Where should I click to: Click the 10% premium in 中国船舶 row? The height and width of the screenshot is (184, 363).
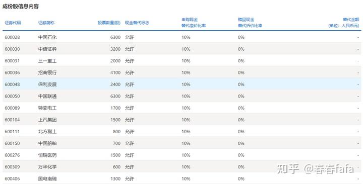click(x=186, y=143)
